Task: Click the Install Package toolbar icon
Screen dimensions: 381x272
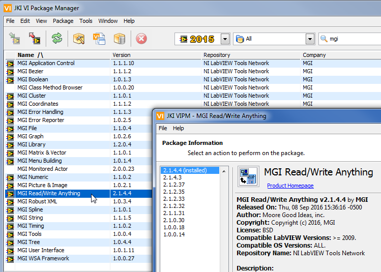Action: pos(14,38)
